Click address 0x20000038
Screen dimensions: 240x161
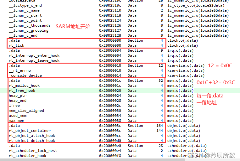110,121
